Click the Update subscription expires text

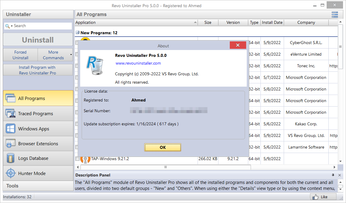point(131,124)
